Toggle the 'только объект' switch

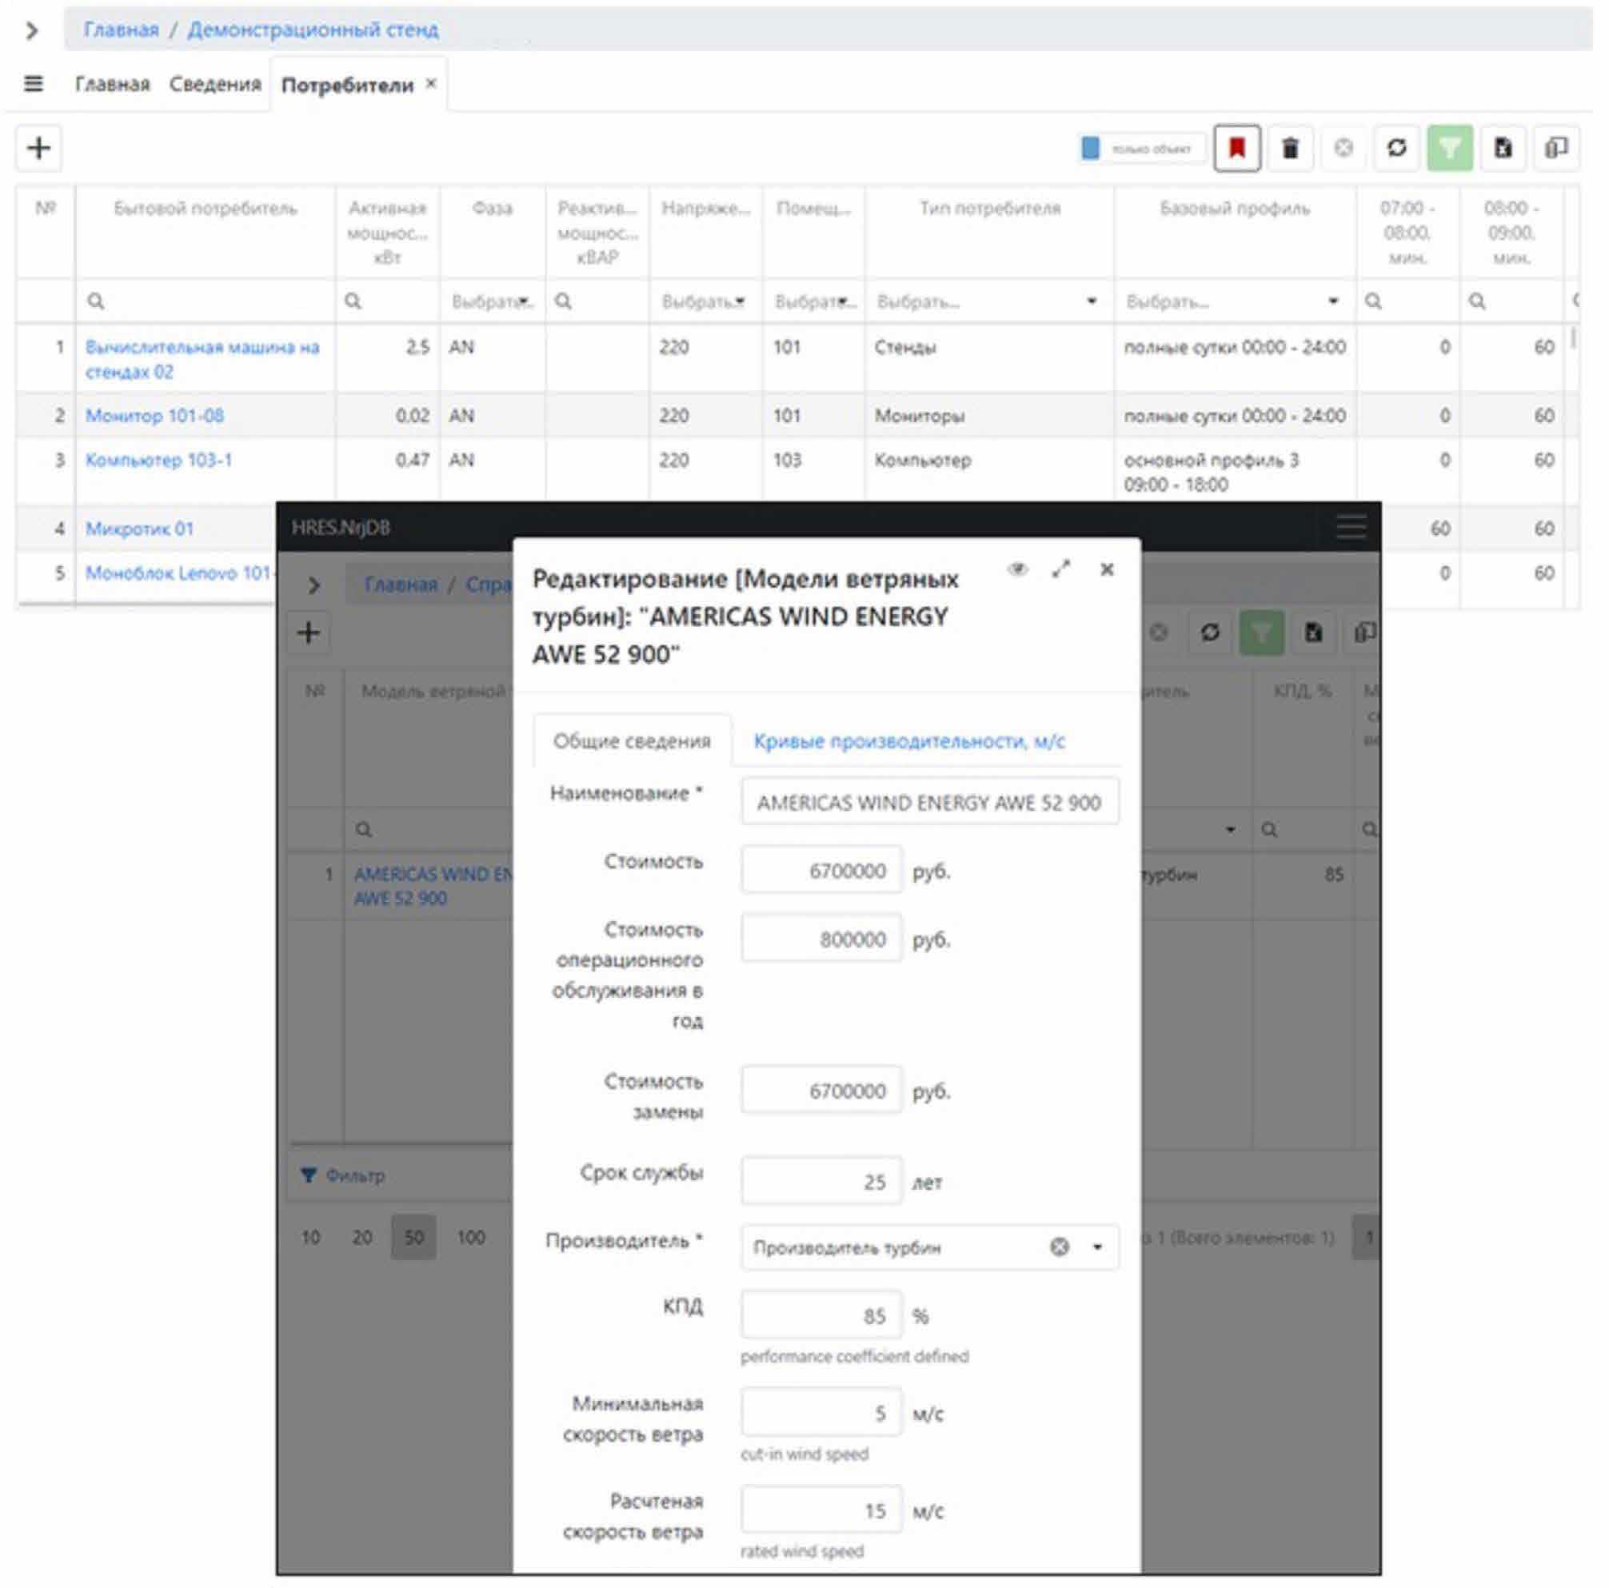tap(1090, 149)
